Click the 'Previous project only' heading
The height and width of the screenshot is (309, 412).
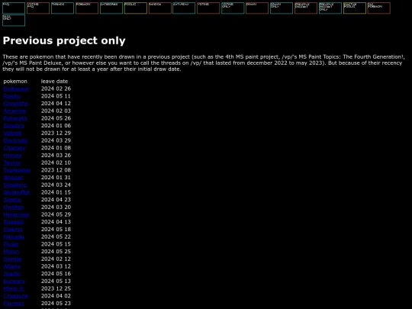coord(64,40)
